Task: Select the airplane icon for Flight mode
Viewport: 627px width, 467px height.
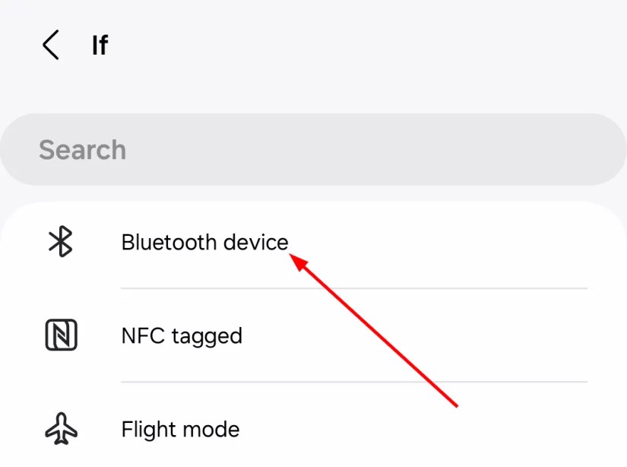Action: 61,428
